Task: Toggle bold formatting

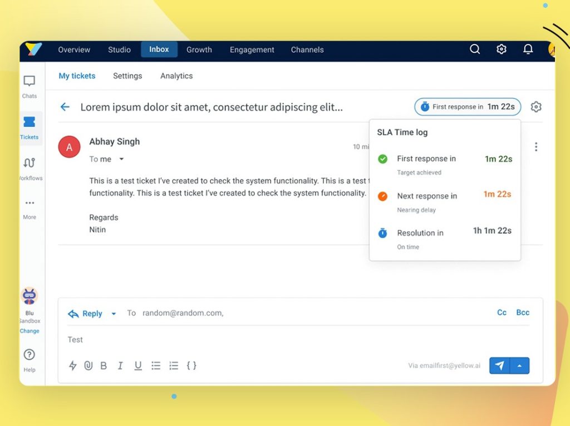Action: (104, 366)
